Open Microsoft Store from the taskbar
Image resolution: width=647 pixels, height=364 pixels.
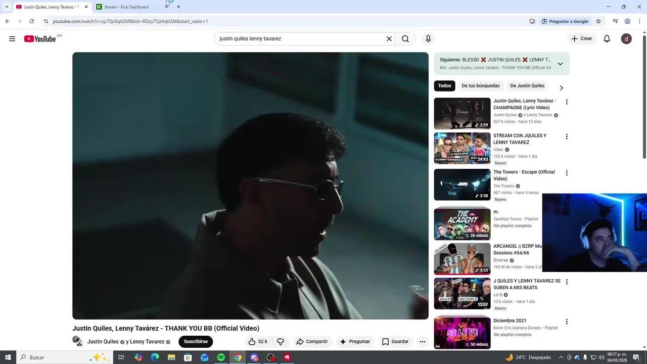(x=188, y=357)
